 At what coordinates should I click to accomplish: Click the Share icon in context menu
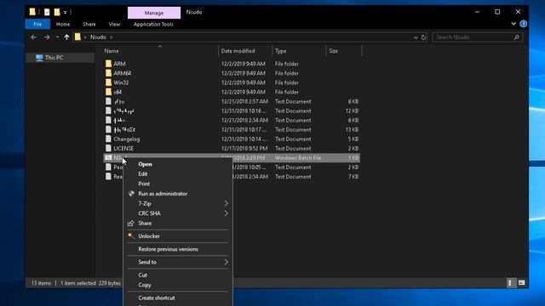pyautogui.click(x=130, y=223)
